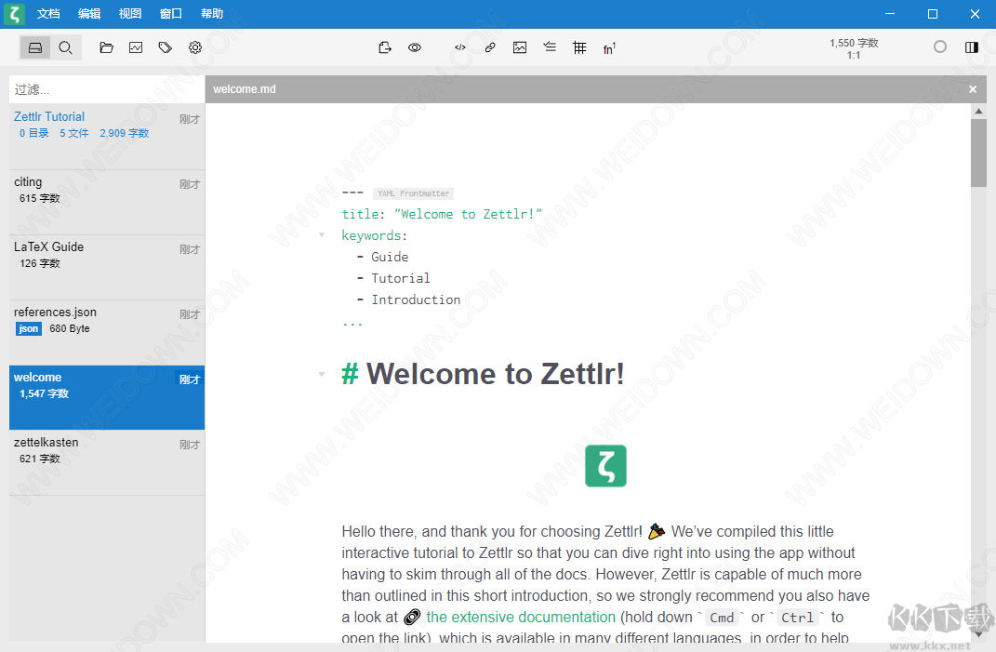Open preferences with the gear icon
The width and height of the screenshot is (996, 652).
click(x=195, y=47)
